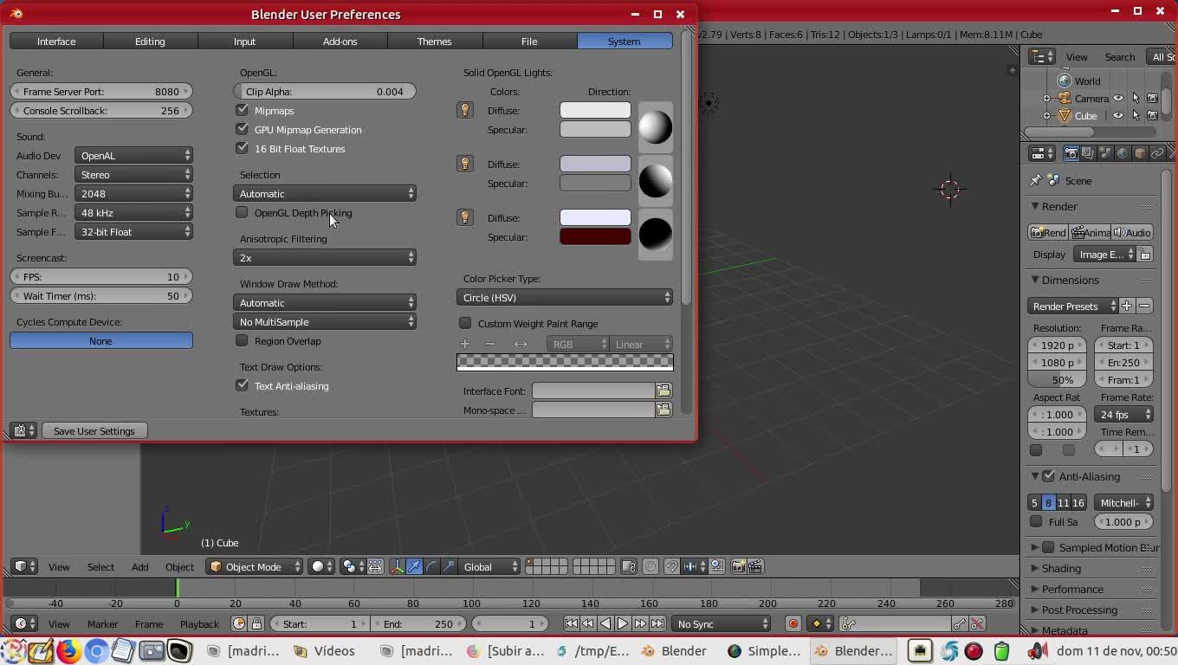The height and width of the screenshot is (665, 1178).
Task: Enable OpenGL Depth Picking
Action: pos(243,212)
